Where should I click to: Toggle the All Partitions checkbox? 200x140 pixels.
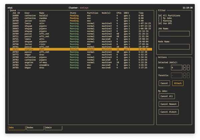(x=160, y=16)
